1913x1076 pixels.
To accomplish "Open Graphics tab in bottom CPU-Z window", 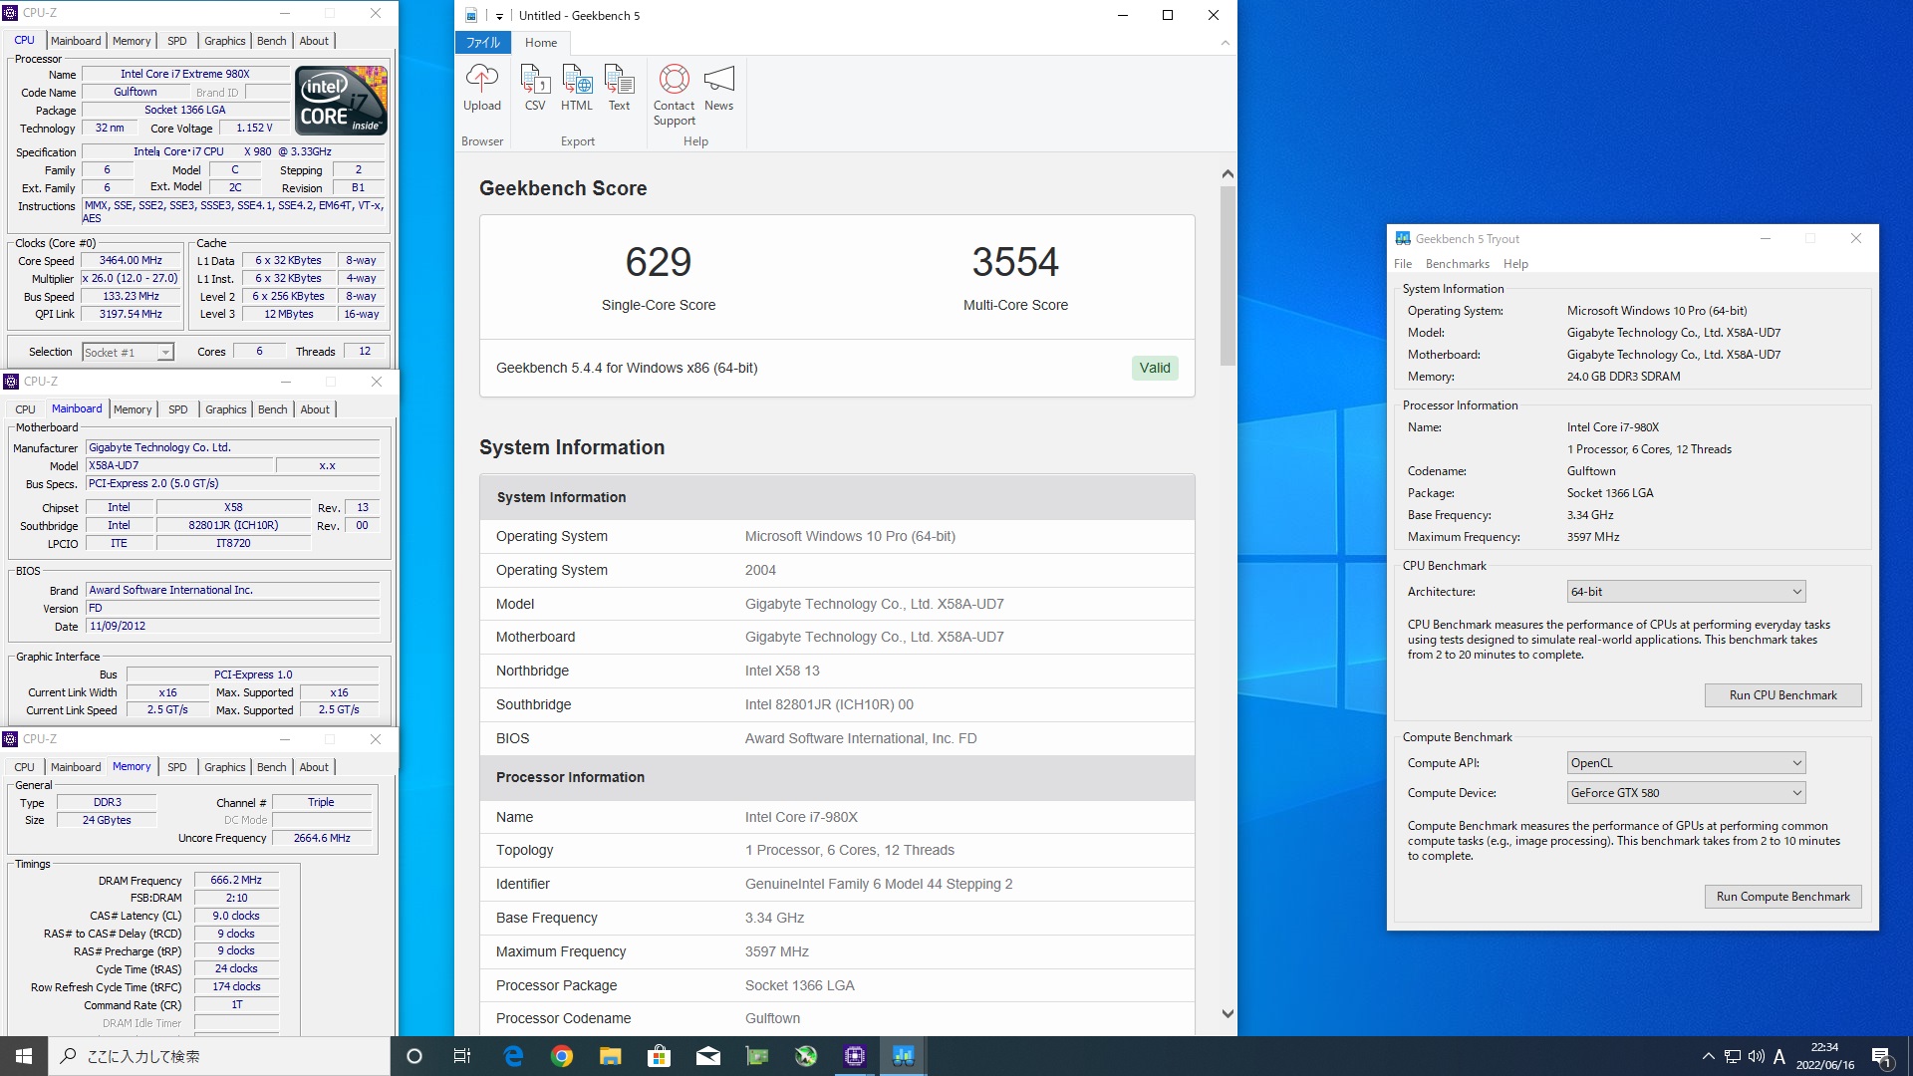I will point(224,767).
